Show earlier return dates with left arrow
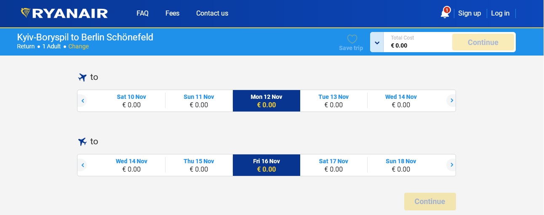Viewport: 544px width, 215px height. click(x=83, y=165)
